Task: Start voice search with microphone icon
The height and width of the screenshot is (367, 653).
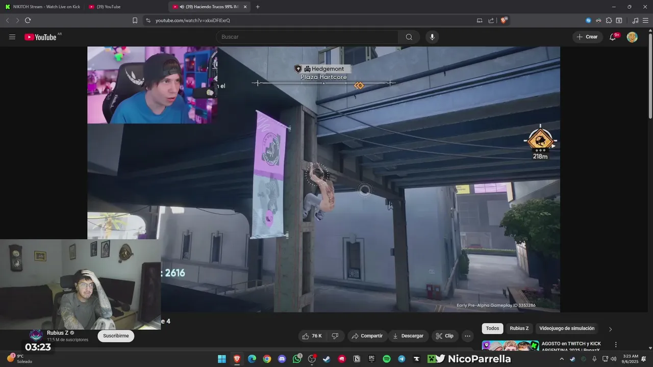Action: [x=432, y=37]
